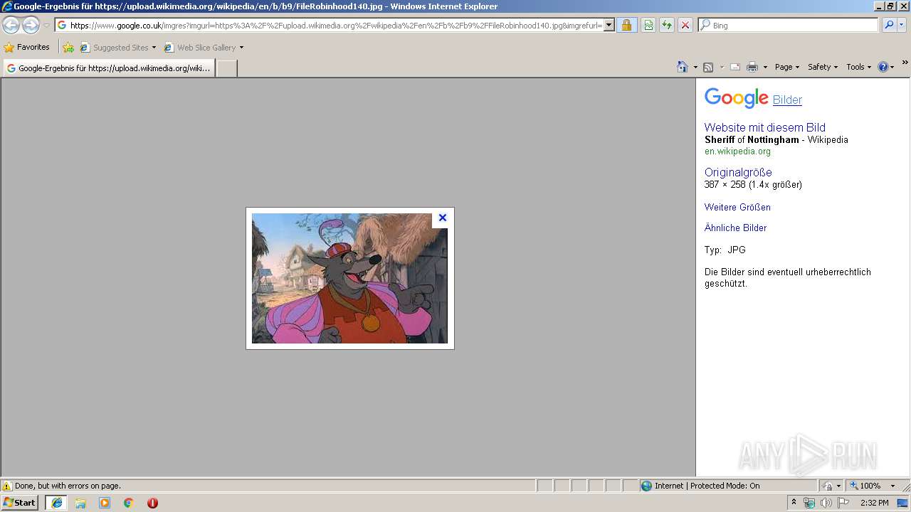Expand the Home button dropdown arrow
This screenshot has width=911, height=512.
[695, 67]
